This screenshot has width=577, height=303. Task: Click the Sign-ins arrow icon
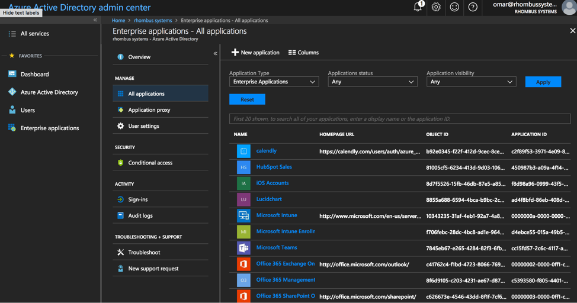click(x=120, y=199)
